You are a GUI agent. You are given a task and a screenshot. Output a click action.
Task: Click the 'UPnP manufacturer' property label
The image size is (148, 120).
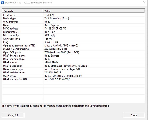(x=14, y=59)
